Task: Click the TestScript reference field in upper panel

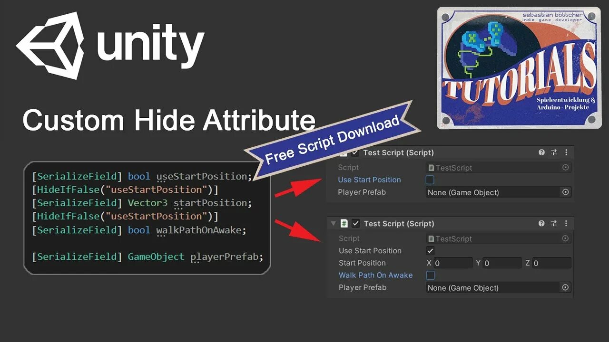Action: 498,168
